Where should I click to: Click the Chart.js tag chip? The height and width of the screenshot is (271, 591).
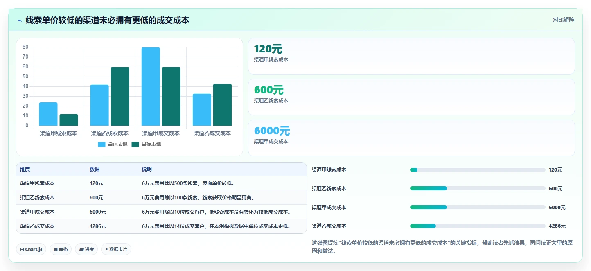click(31, 249)
